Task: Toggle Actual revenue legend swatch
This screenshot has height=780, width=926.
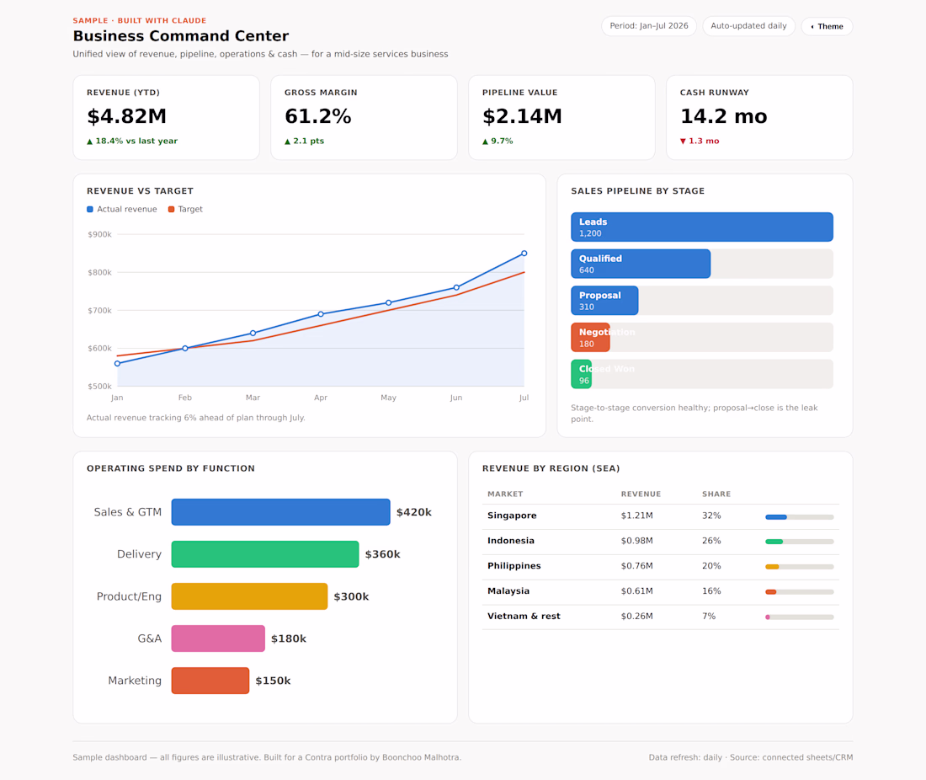Action: click(x=90, y=209)
